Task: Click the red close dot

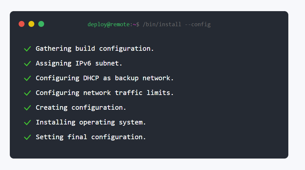Action: coord(22,24)
